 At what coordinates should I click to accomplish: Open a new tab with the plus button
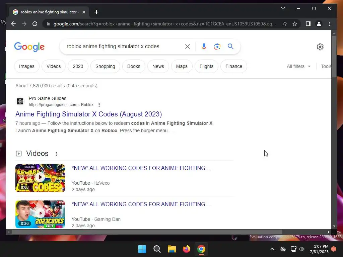tap(96, 12)
